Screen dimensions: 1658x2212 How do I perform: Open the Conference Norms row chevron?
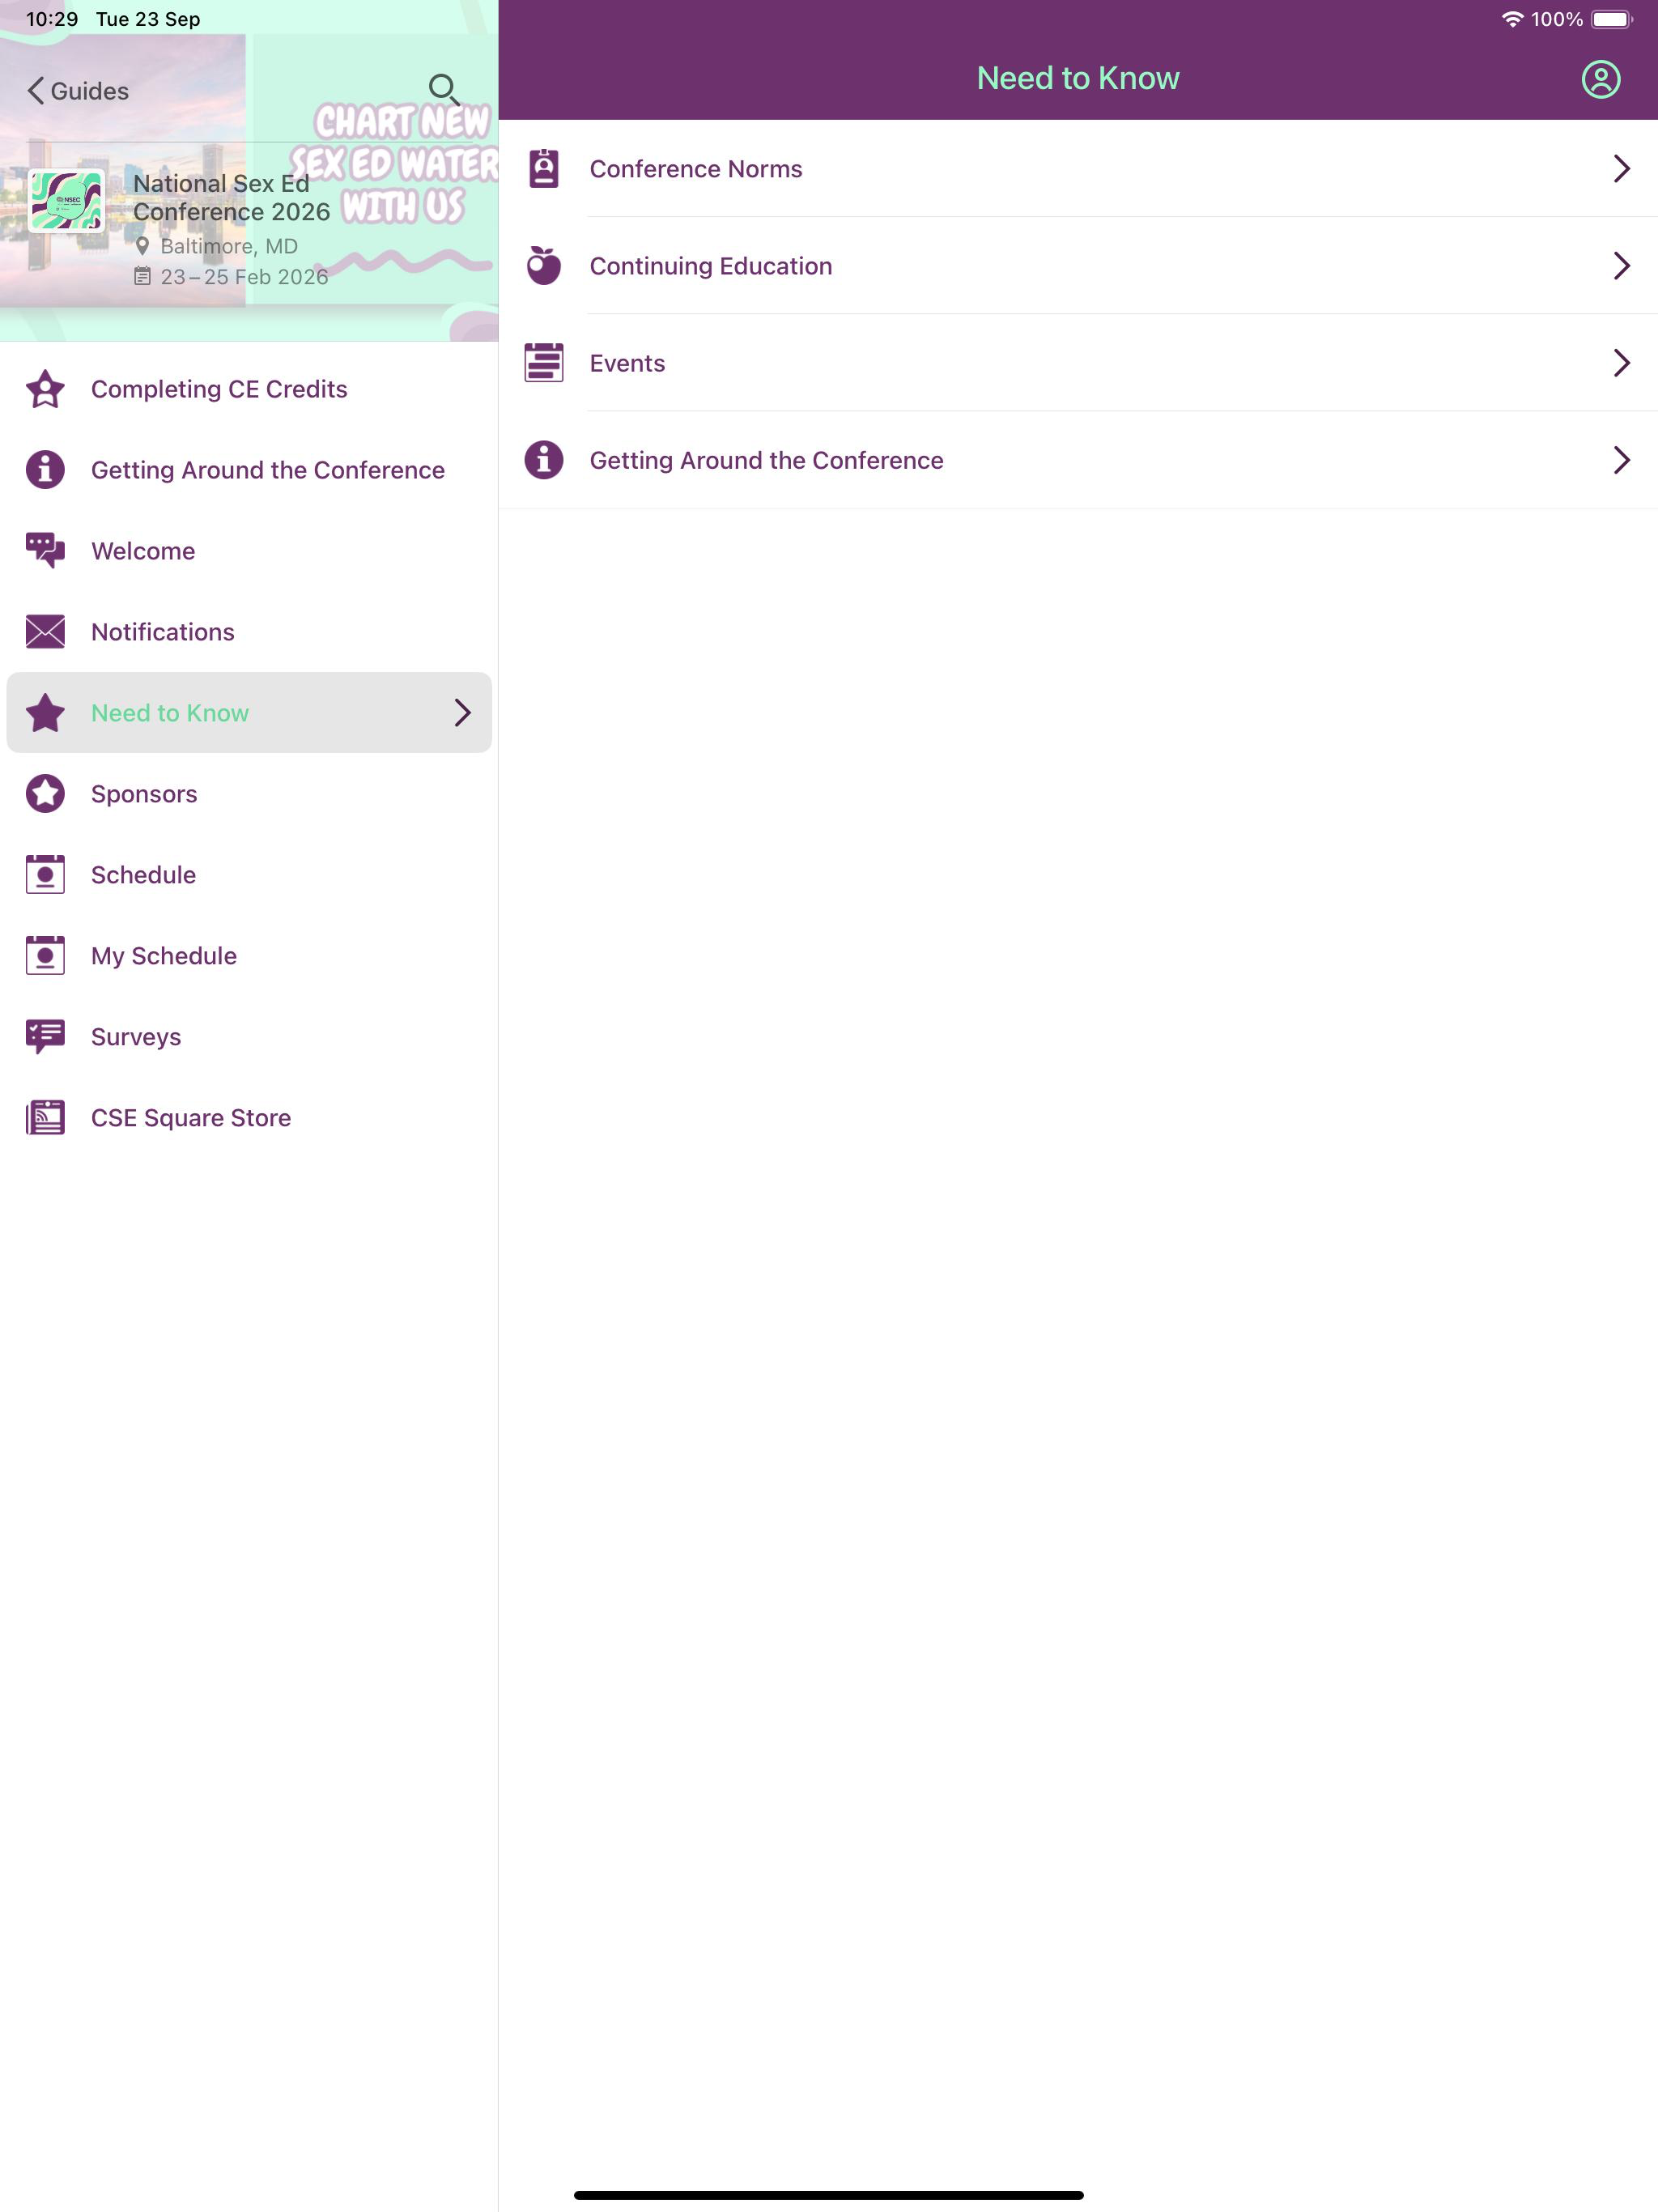(1621, 169)
